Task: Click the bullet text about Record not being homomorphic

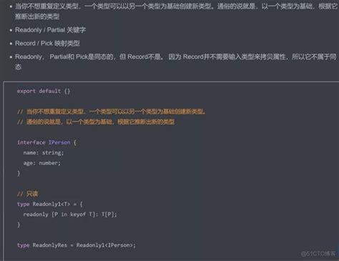Action: pyautogui.click(x=176, y=61)
